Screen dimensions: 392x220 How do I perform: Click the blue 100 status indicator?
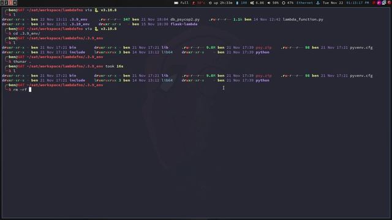tap(241, 3)
